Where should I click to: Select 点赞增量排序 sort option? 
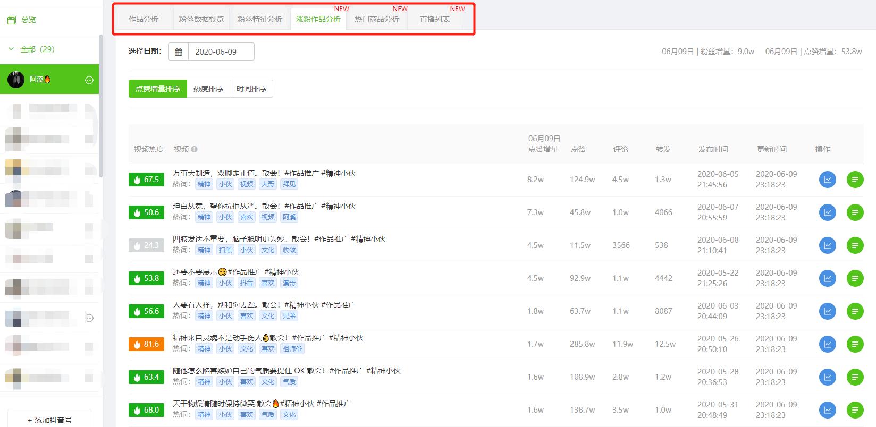click(158, 89)
